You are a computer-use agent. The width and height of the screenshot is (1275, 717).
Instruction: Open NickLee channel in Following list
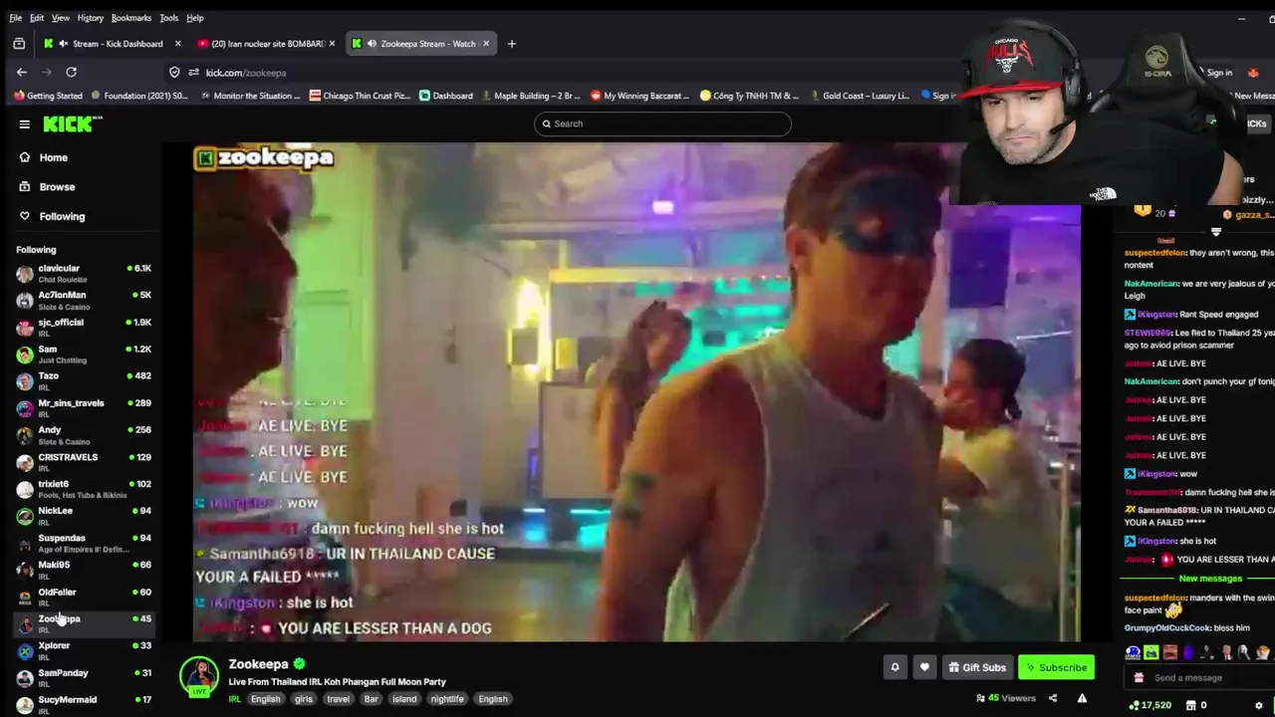pyautogui.click(x=84, y=515)
